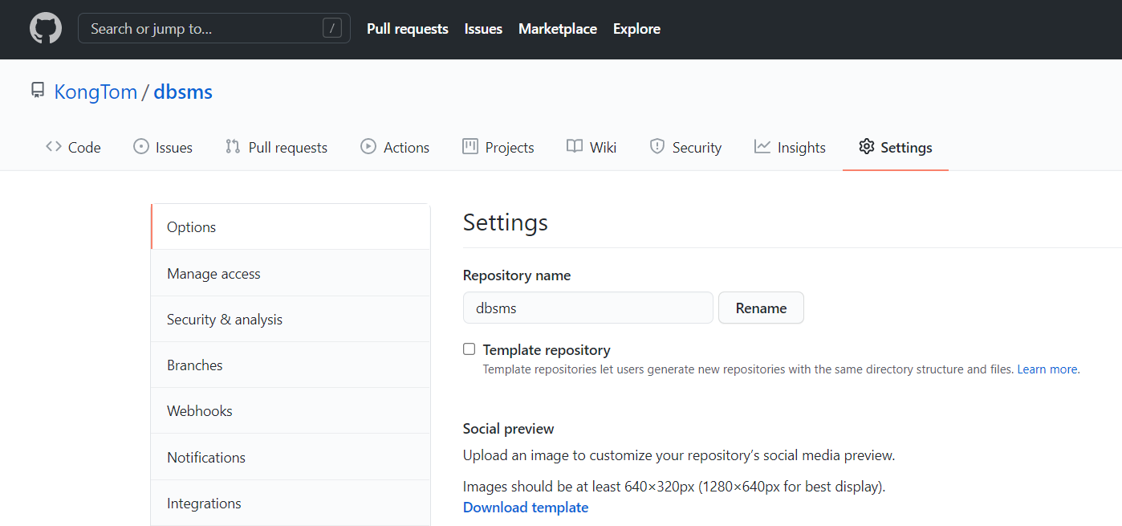Click the Settings tab gear icon
The height and width of the screenshot is (526, 1122).
pos(866,146)
